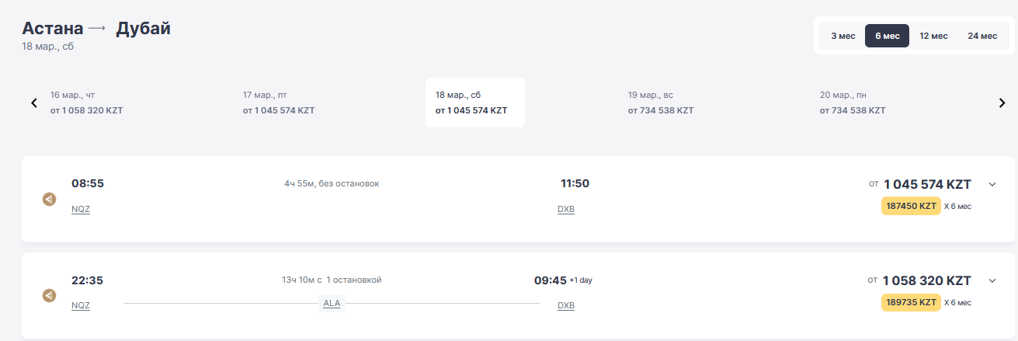Click the 187450 KZT monthly payment badge
This screenshot has width=1018, height=341.
[x=911, y=206]
